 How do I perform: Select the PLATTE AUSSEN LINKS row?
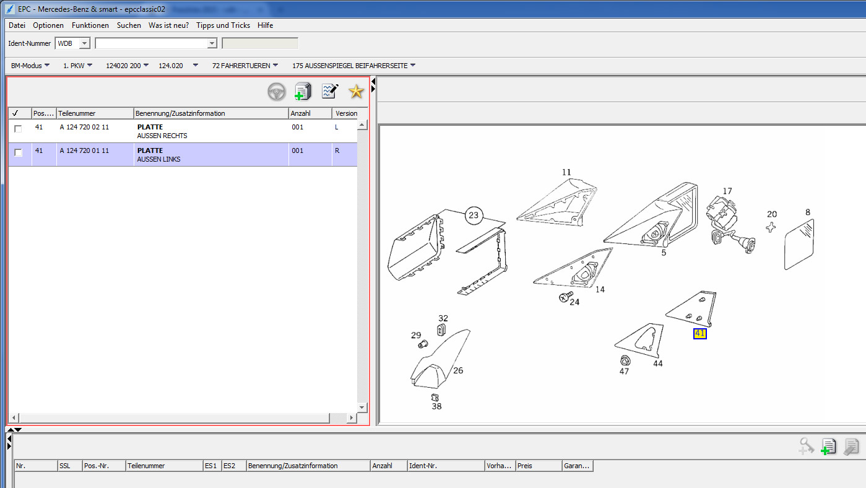click(183, 155)
